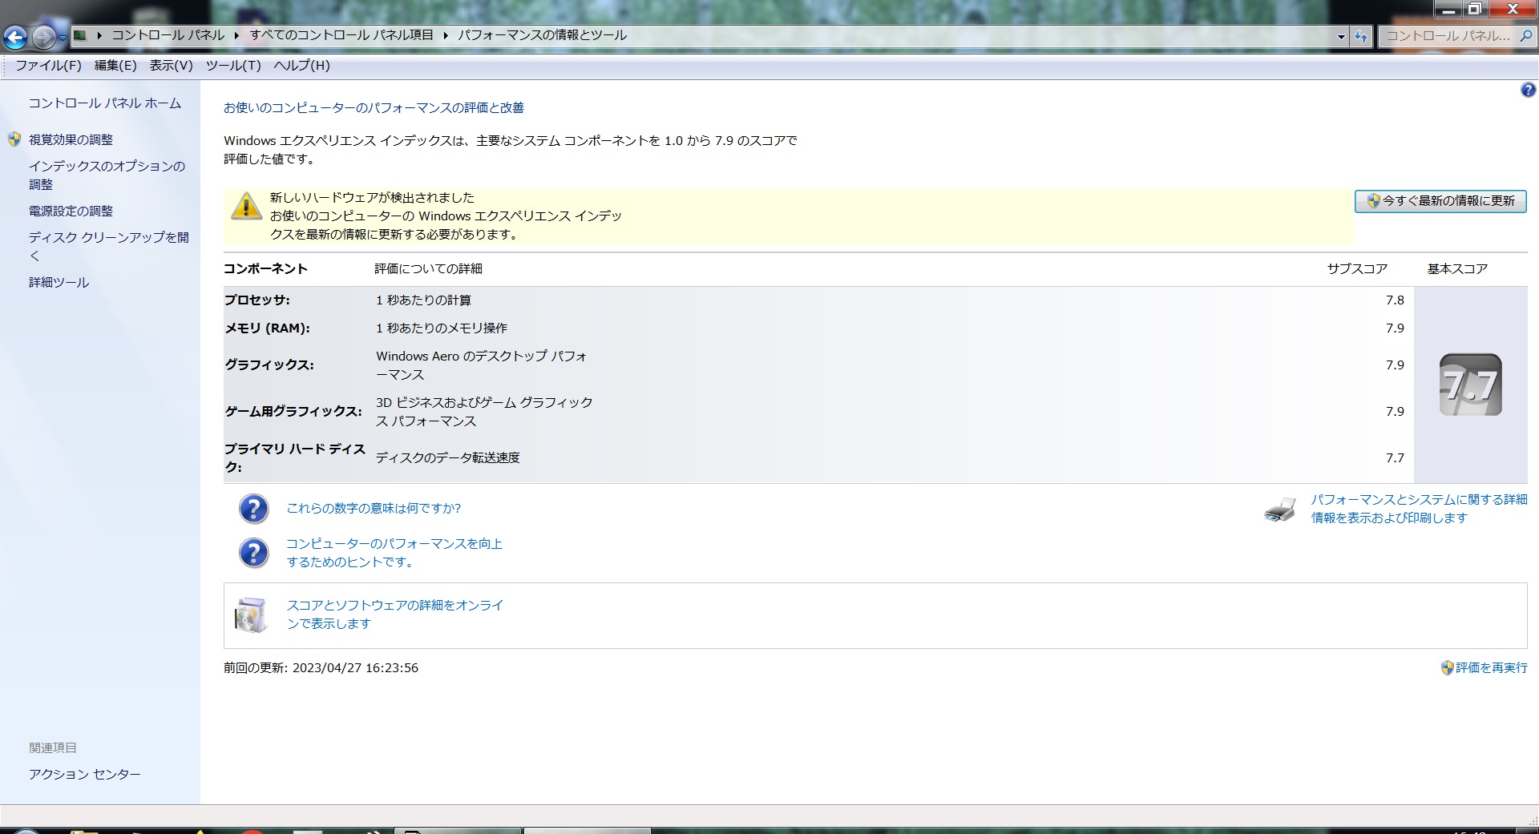Viewport: 1539px width, 834px height.
Task: Click the 7.7 base score badge
Action: coord(1471,385)
